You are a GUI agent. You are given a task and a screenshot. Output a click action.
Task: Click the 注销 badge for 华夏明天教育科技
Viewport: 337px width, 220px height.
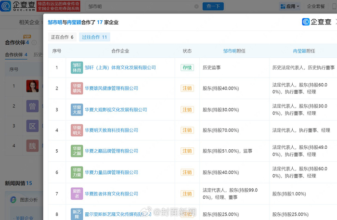pyautogui.click(x=187, y=130)
